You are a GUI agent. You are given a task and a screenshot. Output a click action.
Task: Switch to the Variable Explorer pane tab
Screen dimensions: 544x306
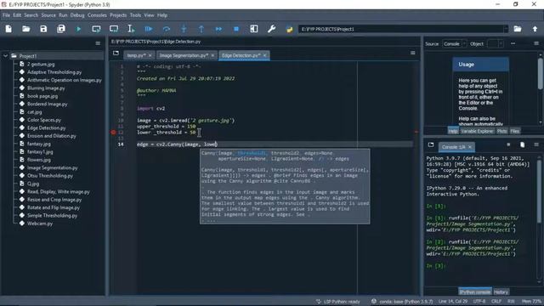pyautogui.click(x=477, y=131)
